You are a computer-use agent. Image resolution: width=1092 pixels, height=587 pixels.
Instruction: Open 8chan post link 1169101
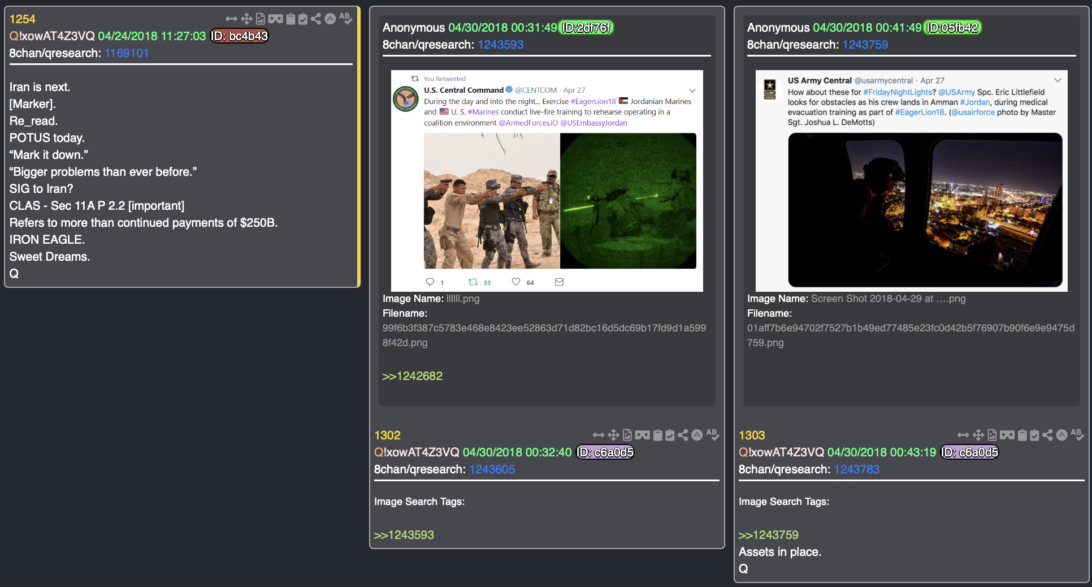click(127, 53)
